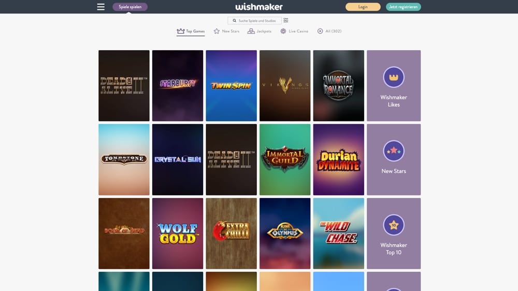Click the New Stars three-star circle icon
The width and height of the screenshot is (518, 291).
[x=394, y=151]
